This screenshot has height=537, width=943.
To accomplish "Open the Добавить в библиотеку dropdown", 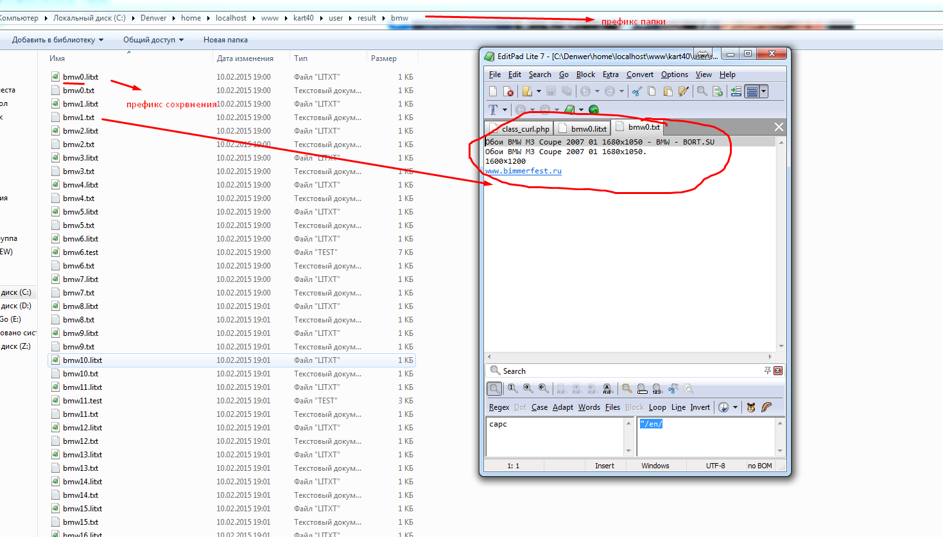I will [x=58, y=40].
